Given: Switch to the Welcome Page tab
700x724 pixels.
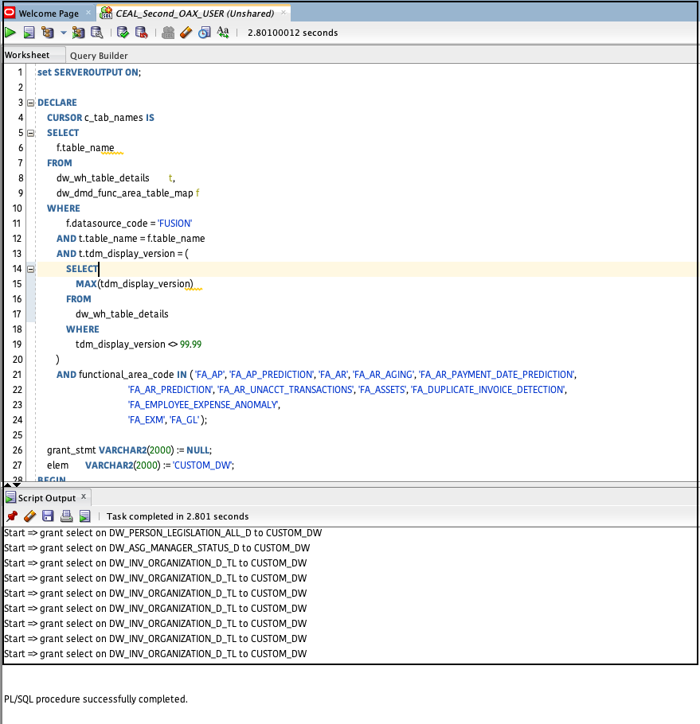Looking at the screenshot, I should pos(48,14).
